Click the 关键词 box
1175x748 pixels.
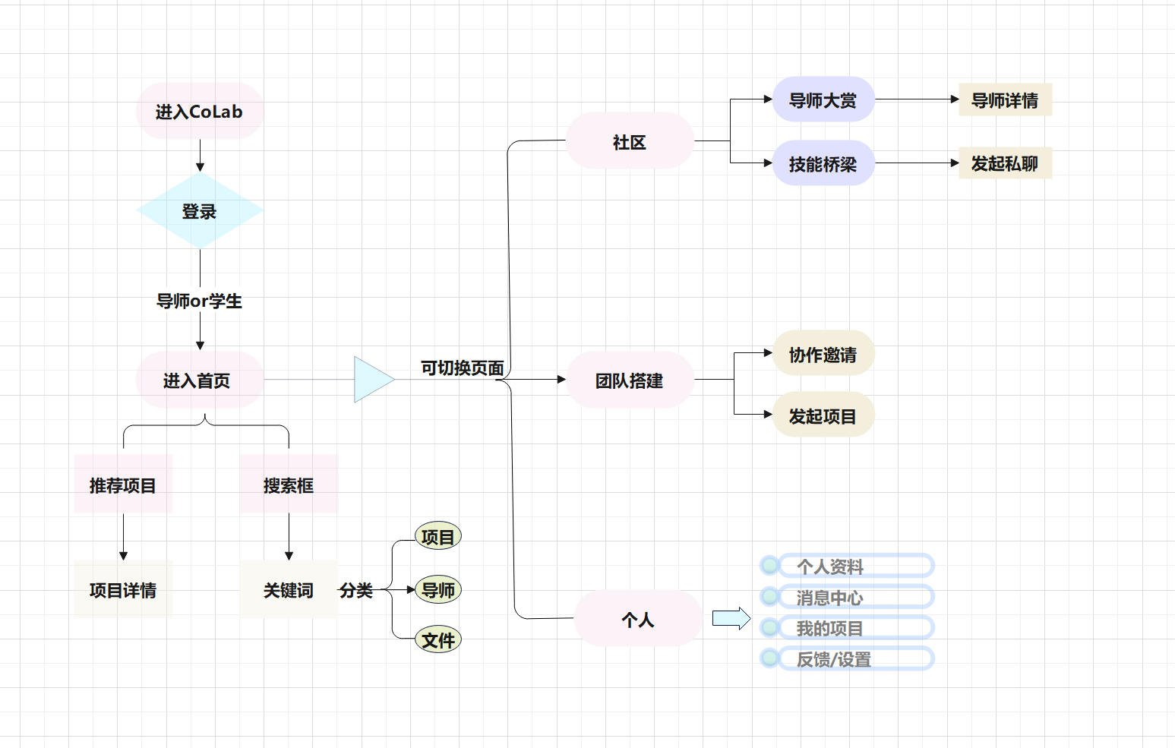[289, 589]
